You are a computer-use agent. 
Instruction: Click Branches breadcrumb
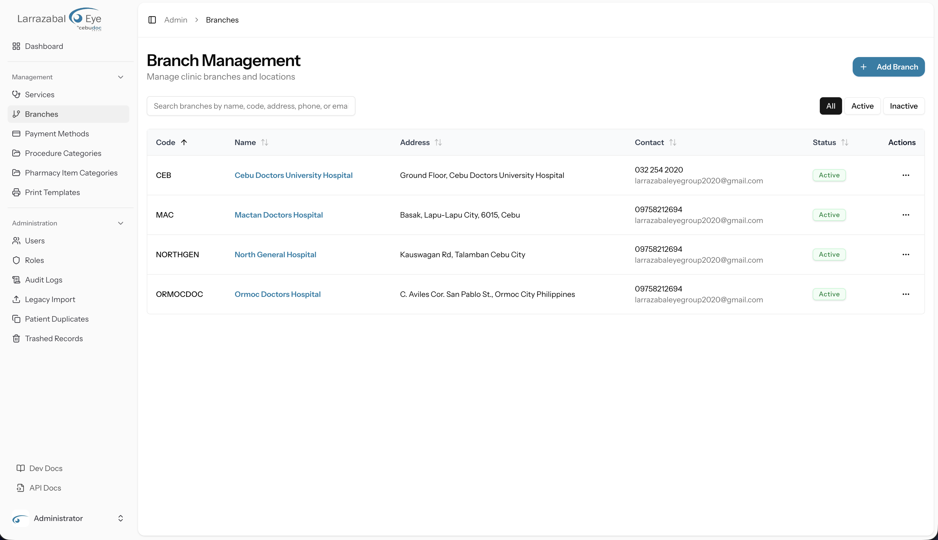point(222,20)
